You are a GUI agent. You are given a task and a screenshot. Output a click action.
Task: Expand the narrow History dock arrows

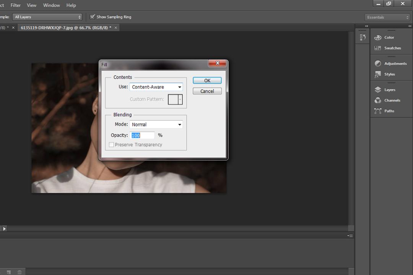pos(366,26)
